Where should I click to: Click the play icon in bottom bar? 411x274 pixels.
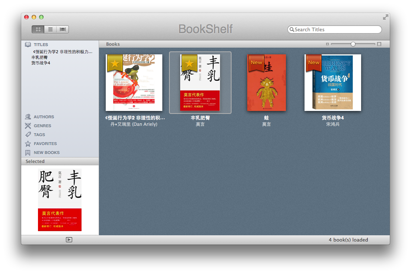pyautogui.click(x=69, y=240)
